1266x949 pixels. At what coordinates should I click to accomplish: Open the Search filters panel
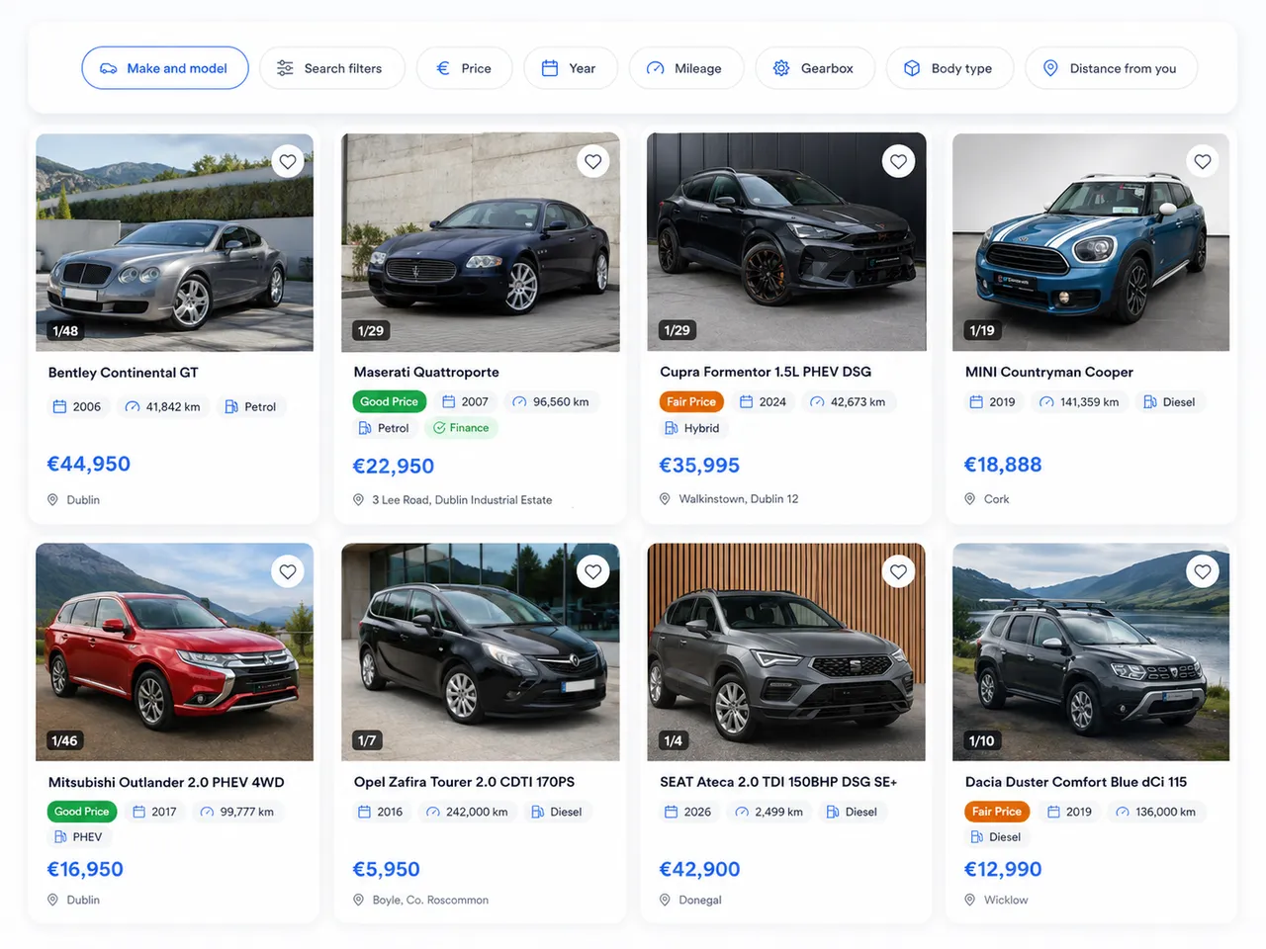332,68
